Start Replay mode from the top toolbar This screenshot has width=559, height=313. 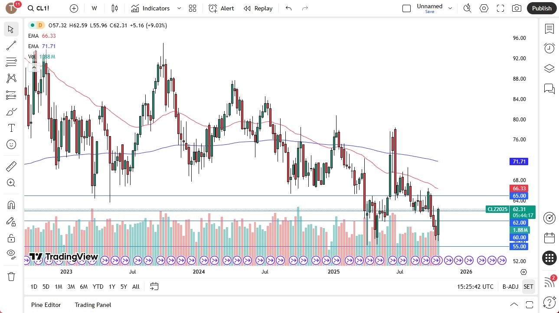[x=258, y=8]
